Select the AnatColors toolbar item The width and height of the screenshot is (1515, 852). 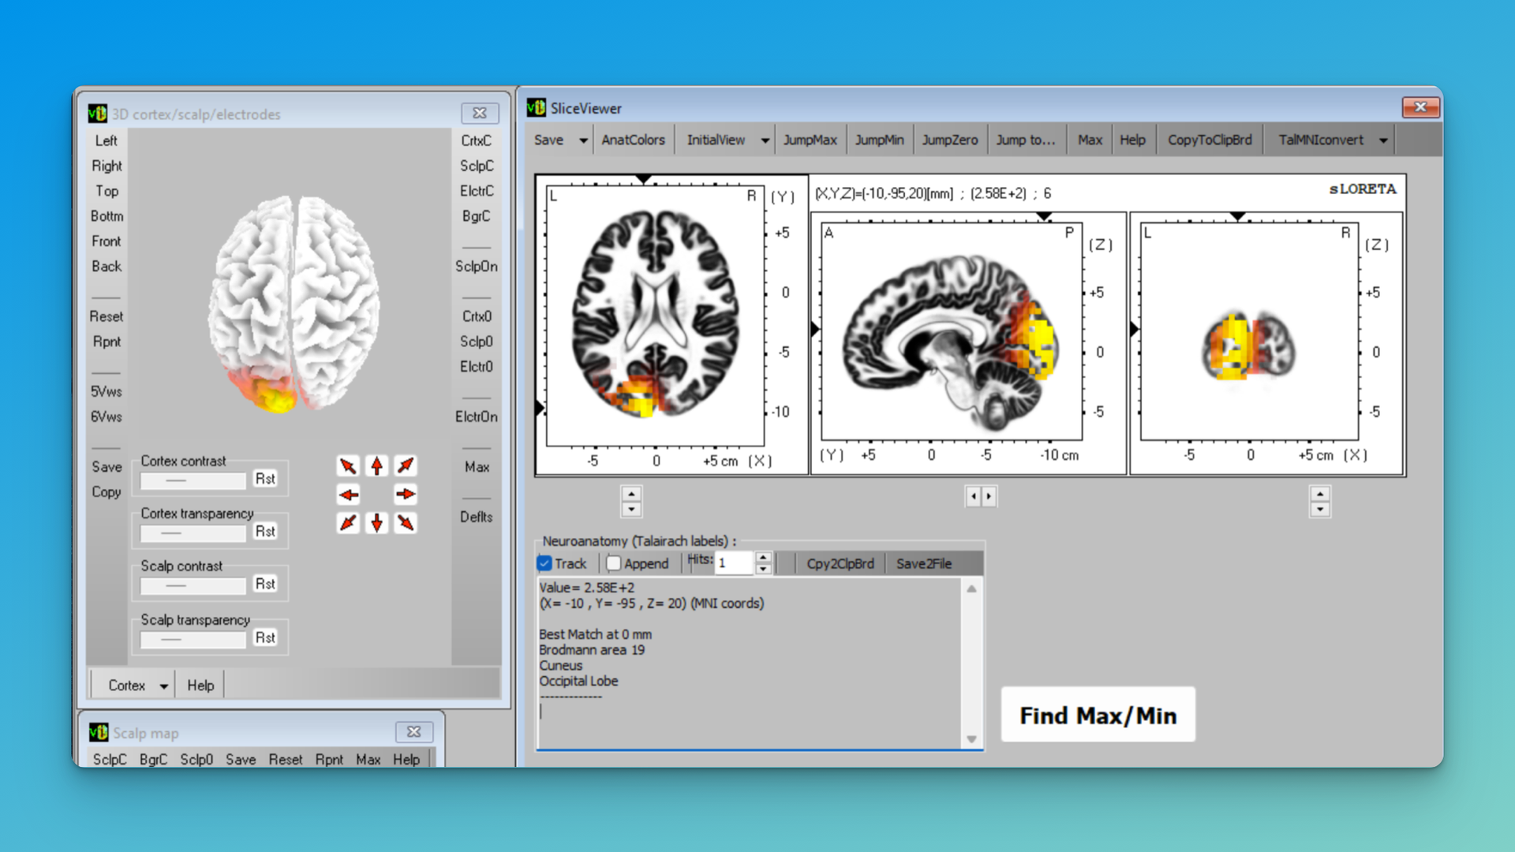click(633, 140)
